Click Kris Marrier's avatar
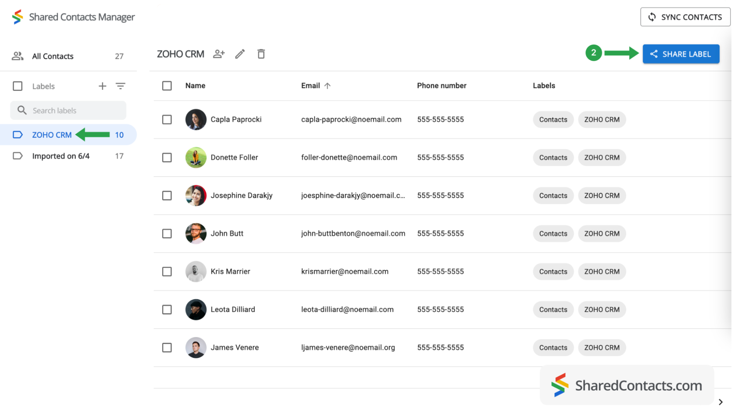732x412 pixels. (x=196, y=271)
